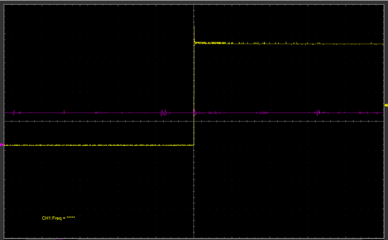Viewport: 388px width, 240px height.
Task: Click the magenta channel ground marker on left edge
Action: tap(2, 145)
